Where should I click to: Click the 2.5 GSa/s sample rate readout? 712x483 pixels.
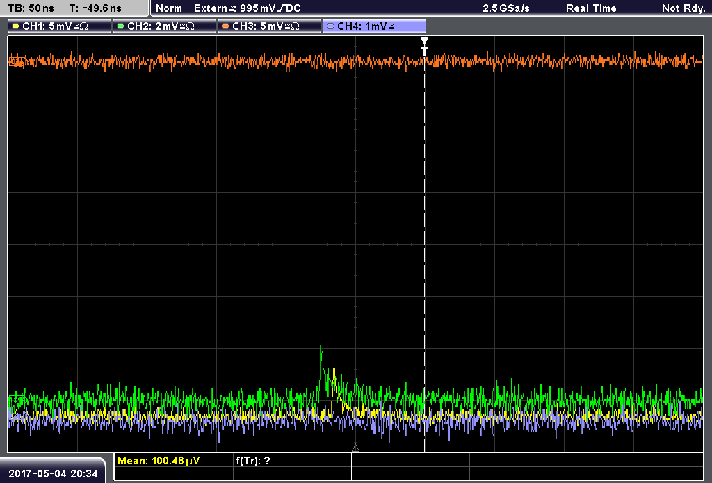point(506,8)
